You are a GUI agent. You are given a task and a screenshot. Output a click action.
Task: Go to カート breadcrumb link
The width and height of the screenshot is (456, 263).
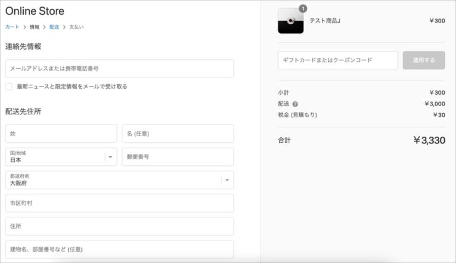tap(12, 27)
